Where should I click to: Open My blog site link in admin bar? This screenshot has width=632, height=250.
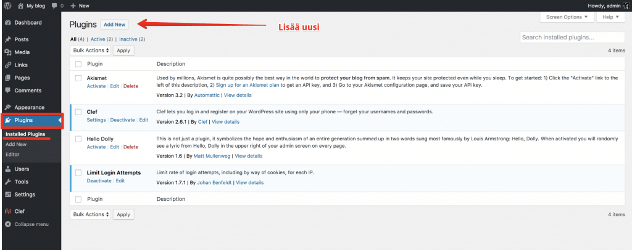tap(36, 6)
